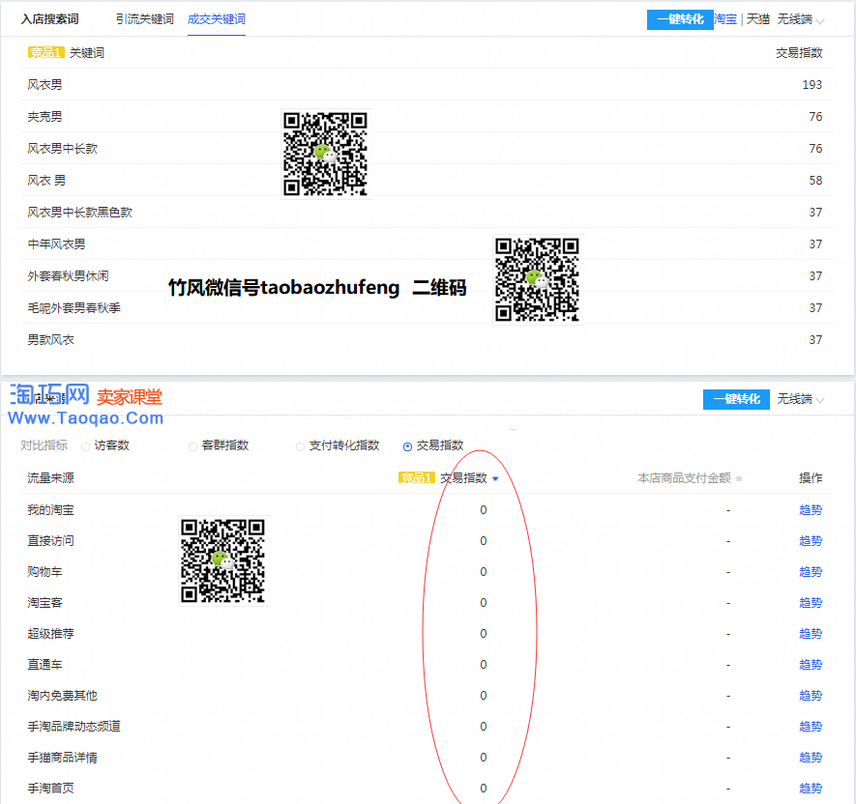
Task: Open 趋势 for 淘宝客 row
Action: pyautogui.click(x=811, y=603)
